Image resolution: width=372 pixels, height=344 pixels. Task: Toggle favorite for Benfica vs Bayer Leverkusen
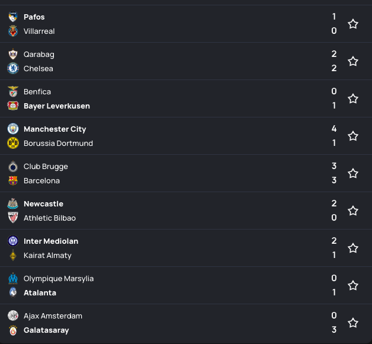[353, 99]
